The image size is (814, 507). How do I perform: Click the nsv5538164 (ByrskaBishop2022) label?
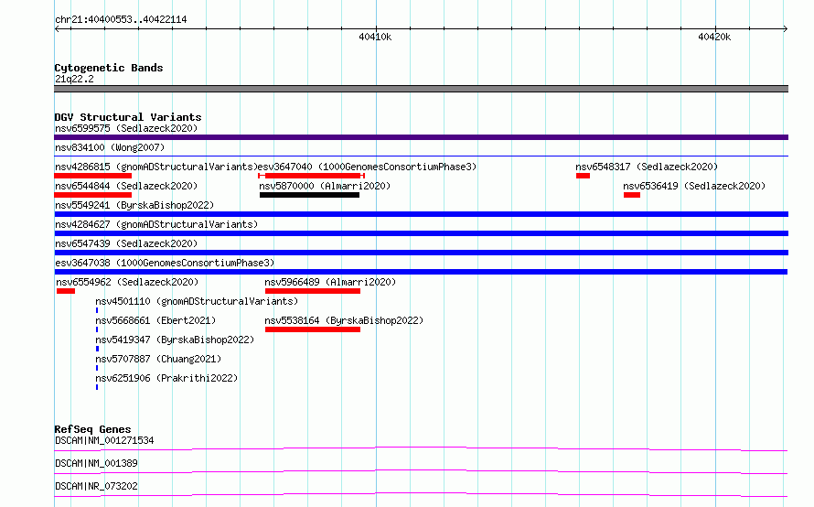[344, 320]
